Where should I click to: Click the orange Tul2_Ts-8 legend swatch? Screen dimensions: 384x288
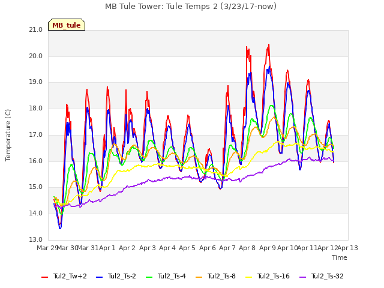(x=199, y=277)
